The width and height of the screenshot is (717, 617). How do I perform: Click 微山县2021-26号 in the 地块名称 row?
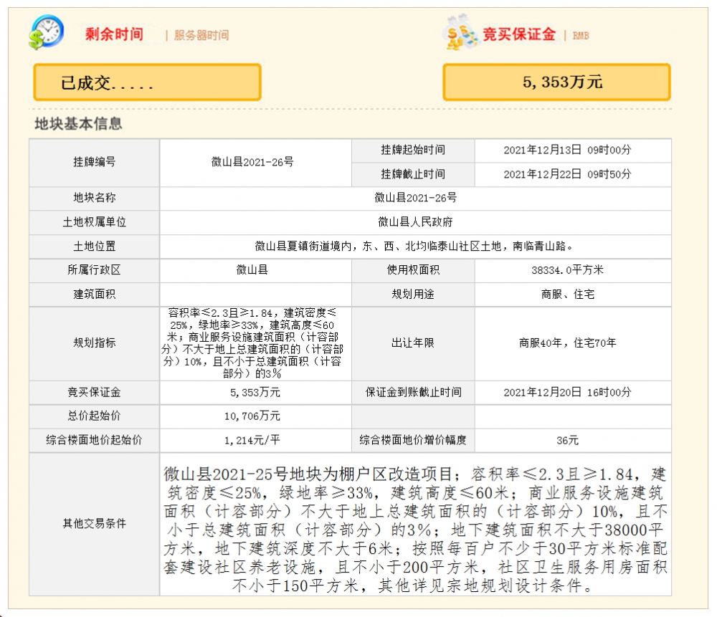point(415,198)
